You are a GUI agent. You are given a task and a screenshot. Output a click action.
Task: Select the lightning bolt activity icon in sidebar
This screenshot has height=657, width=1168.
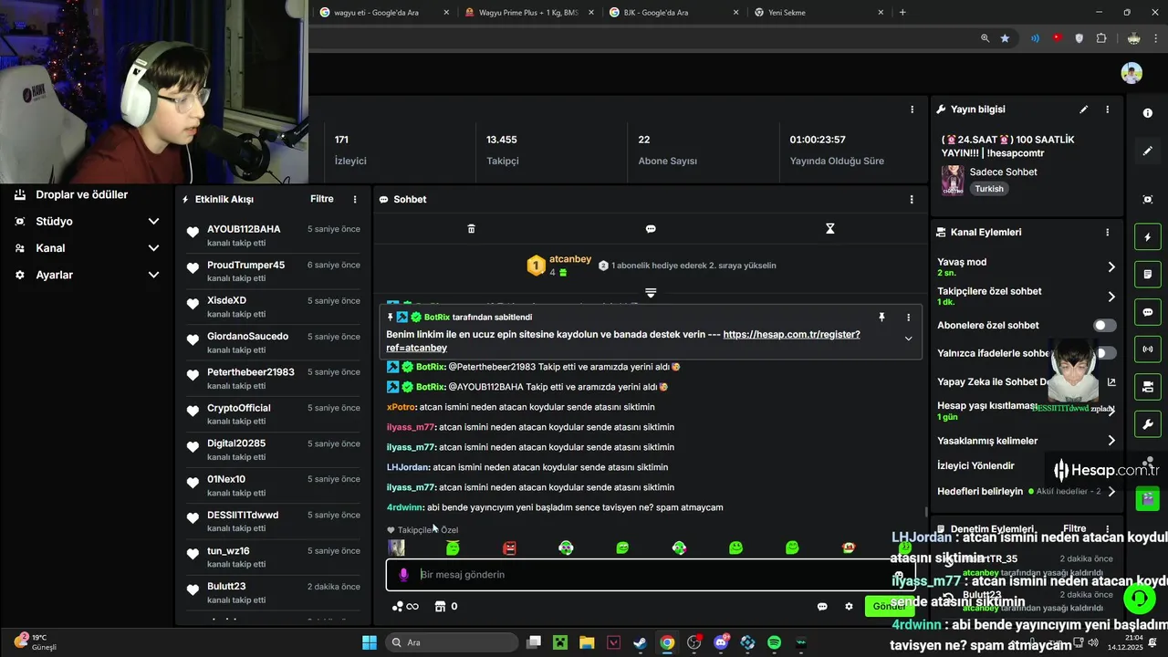[1147, 237]
